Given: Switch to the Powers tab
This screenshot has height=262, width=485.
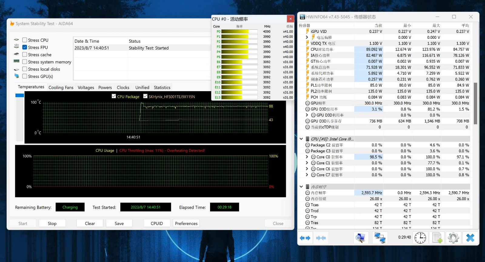Looking at the screenshot, I should click(x=105, y=88).
